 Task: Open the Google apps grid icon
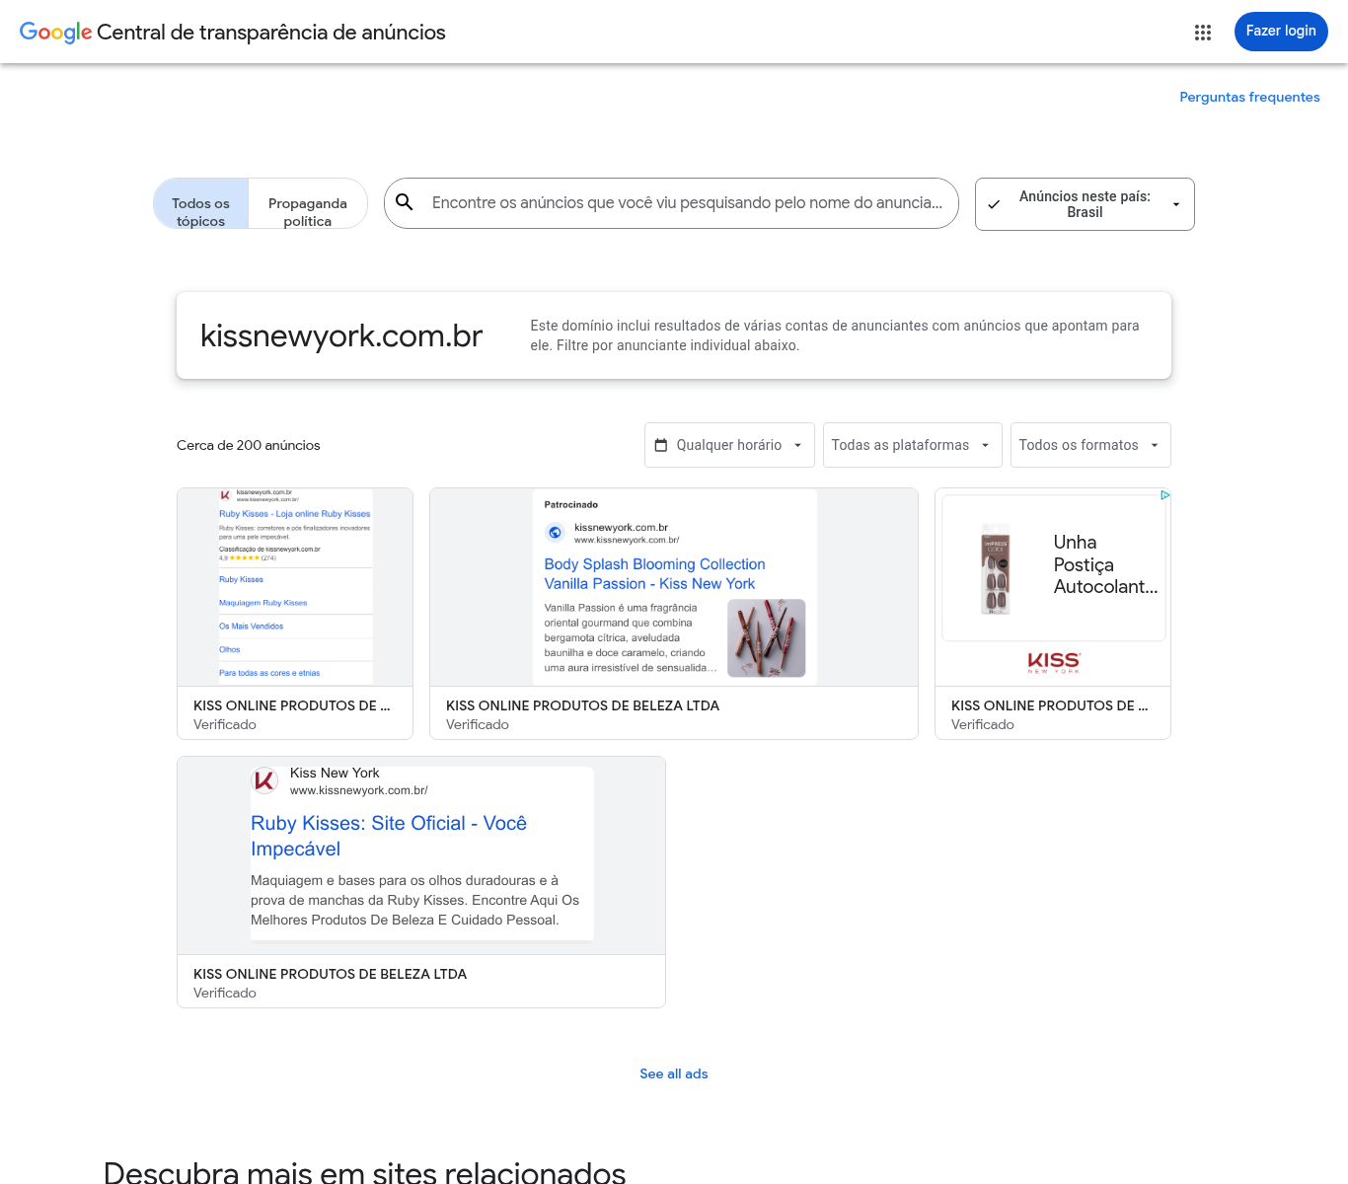[1202, 33]
